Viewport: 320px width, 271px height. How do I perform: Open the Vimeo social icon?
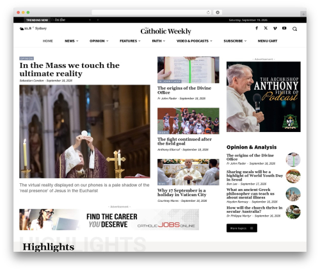pos(275,28)
